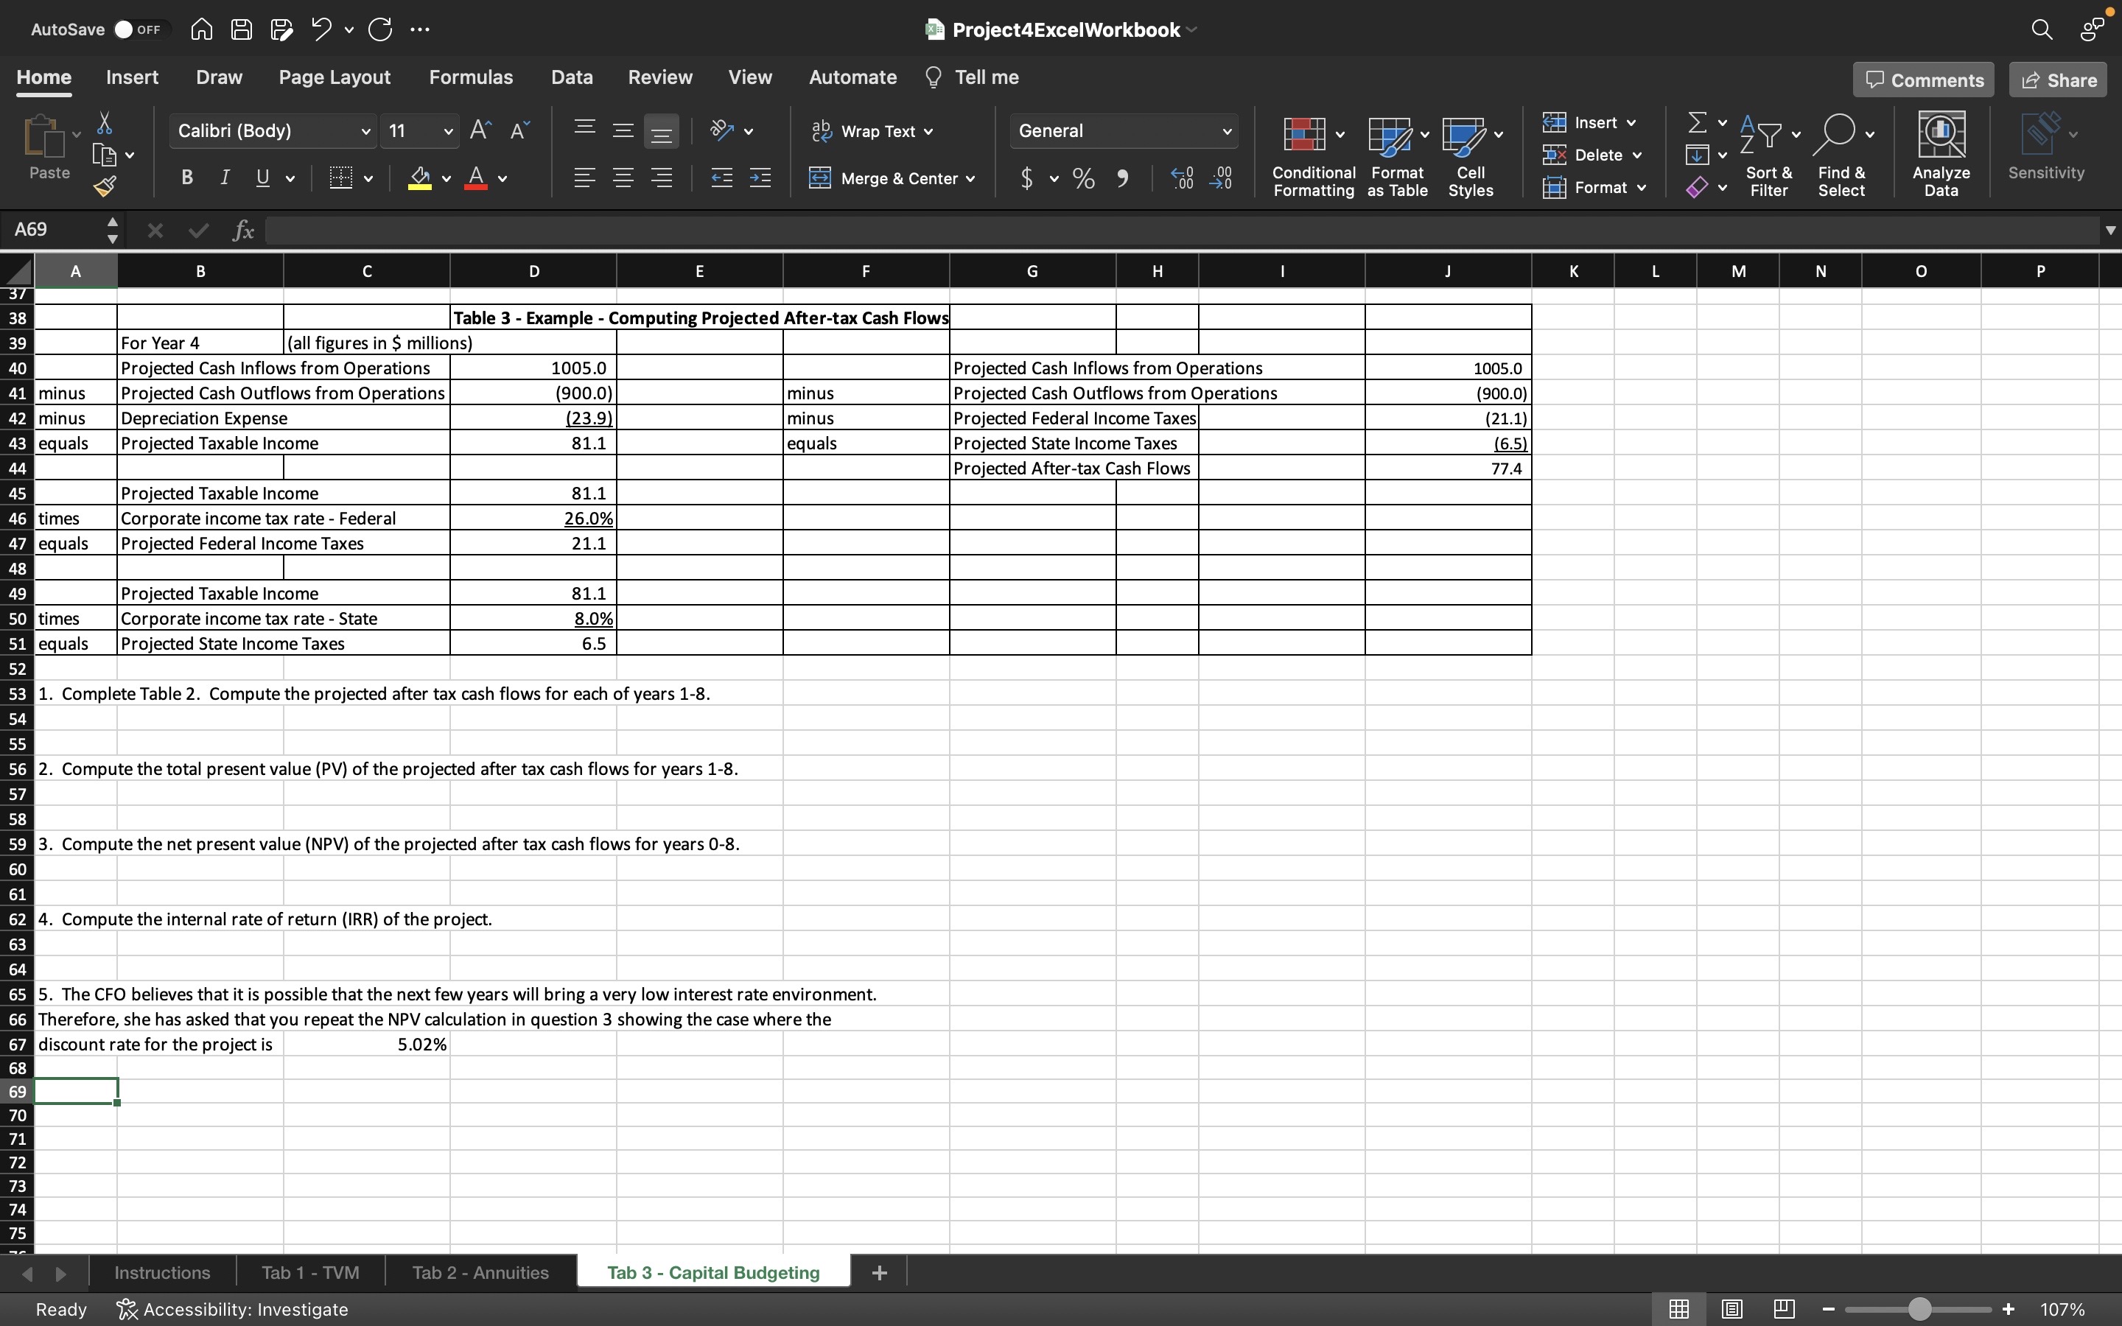Screen dimensions: 2122x1326
Task: Click the Conditional Formatting icon
Action: (x=1304, y=135)
